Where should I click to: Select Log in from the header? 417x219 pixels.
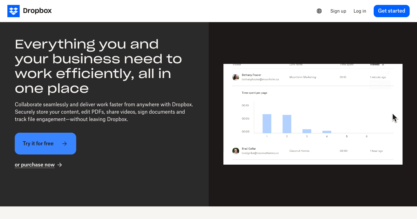click(x=360, y=11)
